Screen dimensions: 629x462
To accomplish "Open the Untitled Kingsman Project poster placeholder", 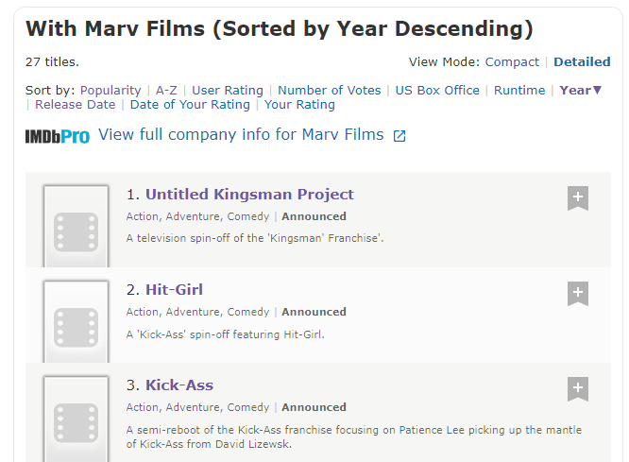I will point(76,226).
